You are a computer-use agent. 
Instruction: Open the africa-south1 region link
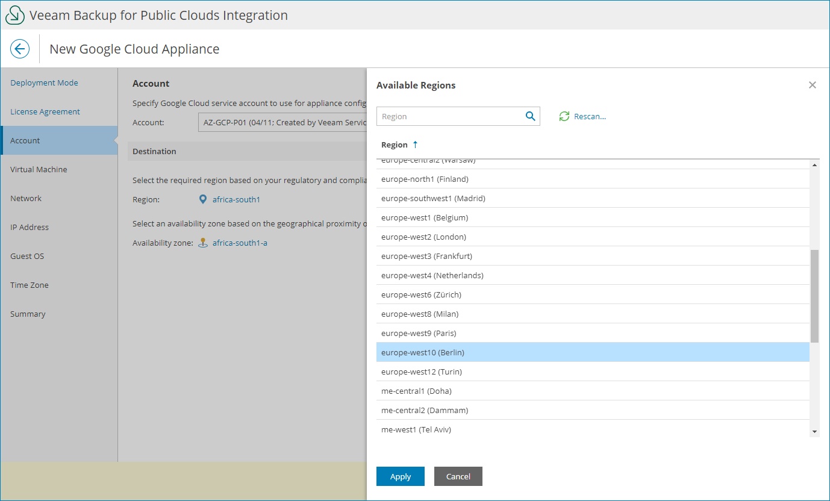236,199
